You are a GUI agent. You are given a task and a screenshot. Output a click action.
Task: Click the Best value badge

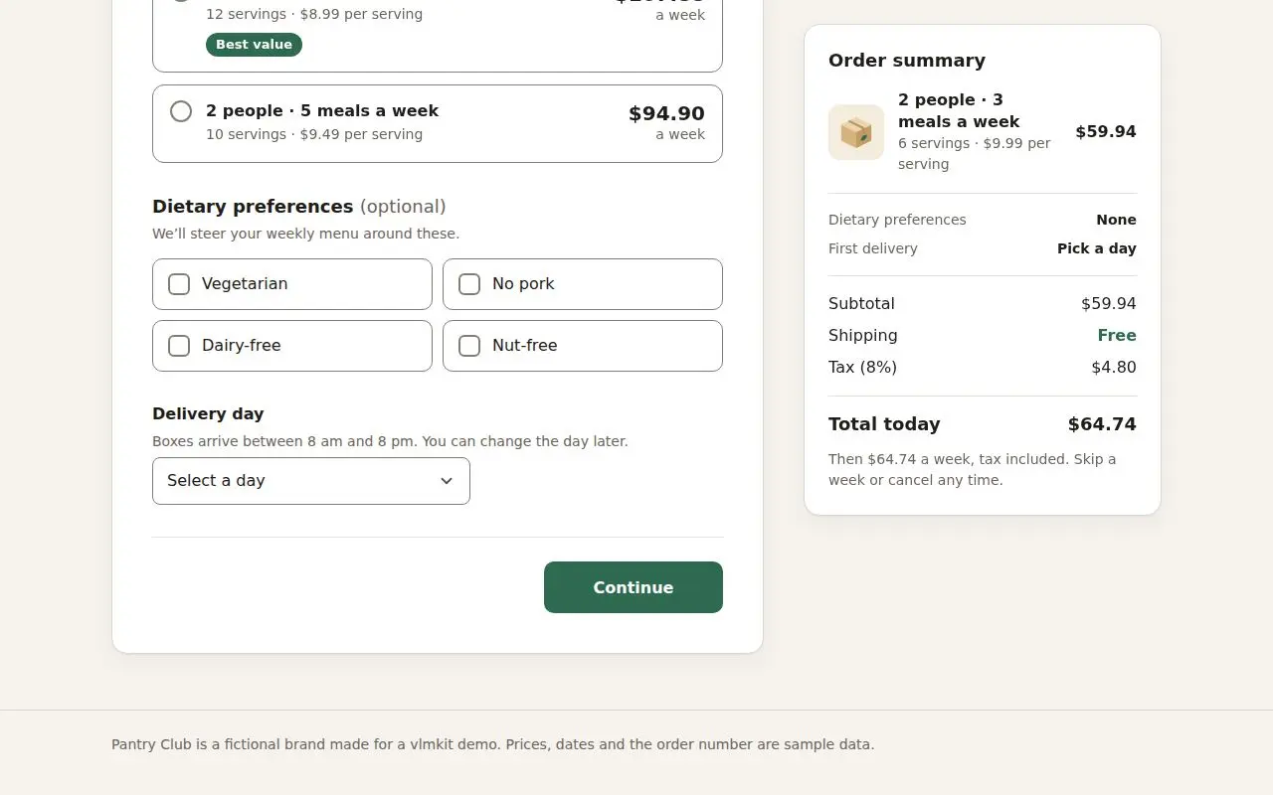(x=254, y=45)
